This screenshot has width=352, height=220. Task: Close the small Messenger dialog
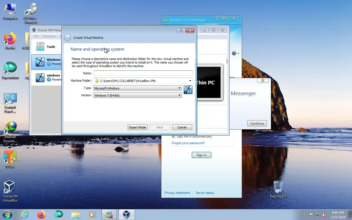[x=263, y=80]
